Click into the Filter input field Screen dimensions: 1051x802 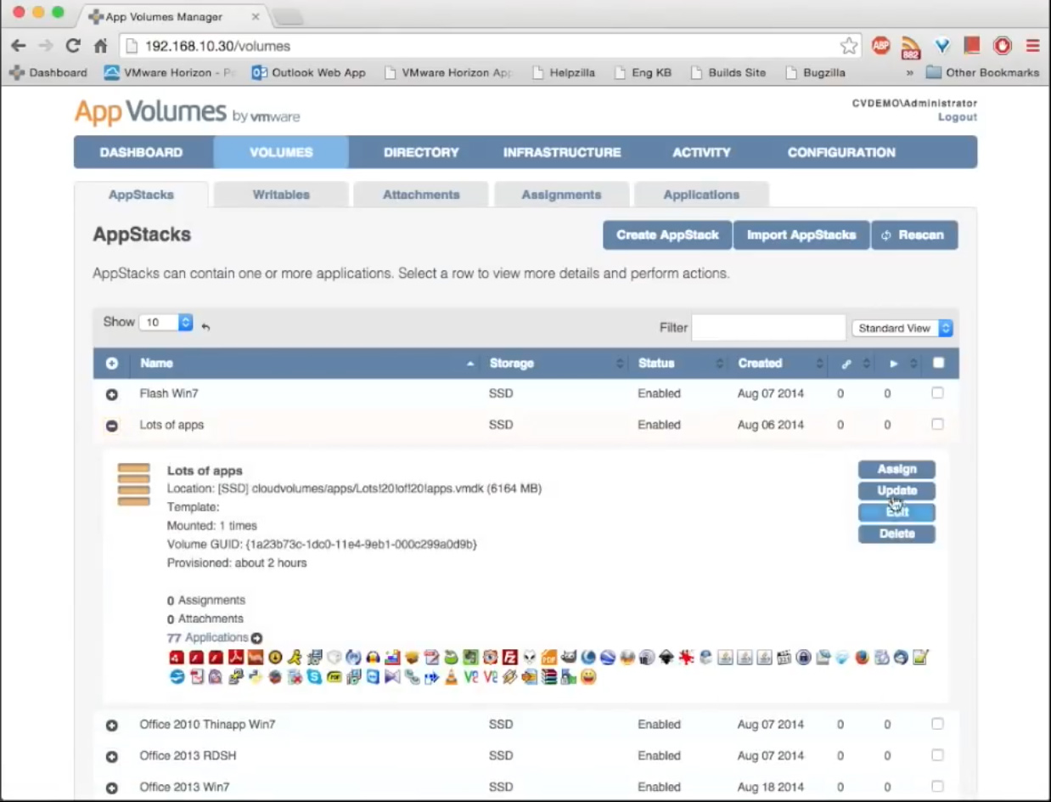(x=768, y=327)
